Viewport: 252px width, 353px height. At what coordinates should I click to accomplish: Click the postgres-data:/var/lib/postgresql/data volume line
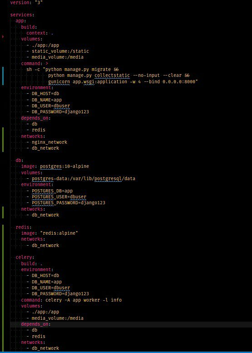[x=84, y=178]
